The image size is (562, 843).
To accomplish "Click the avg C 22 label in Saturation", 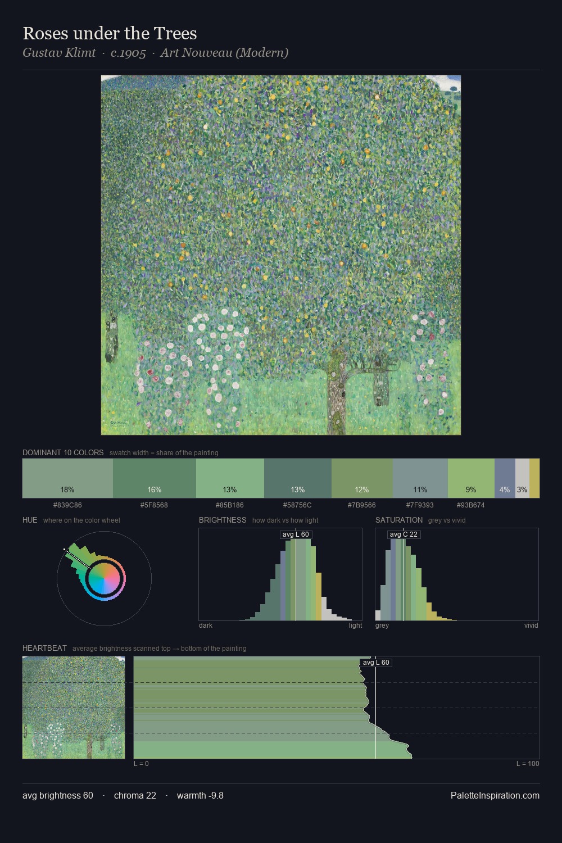I will (x=404, y=534).
